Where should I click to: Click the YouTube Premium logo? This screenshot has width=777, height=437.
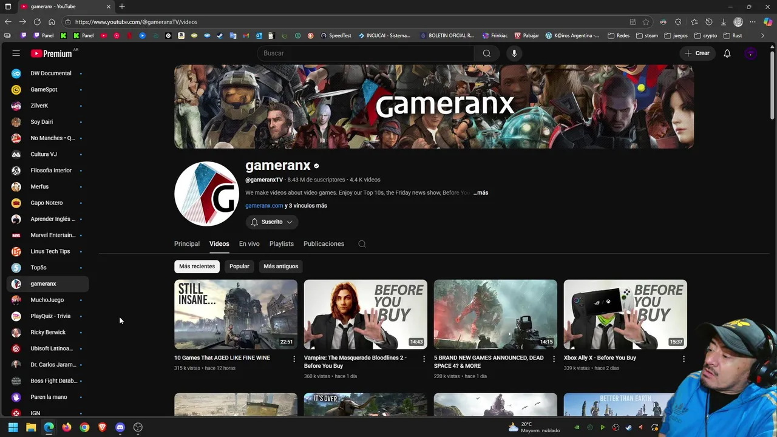tap(52, 53)
